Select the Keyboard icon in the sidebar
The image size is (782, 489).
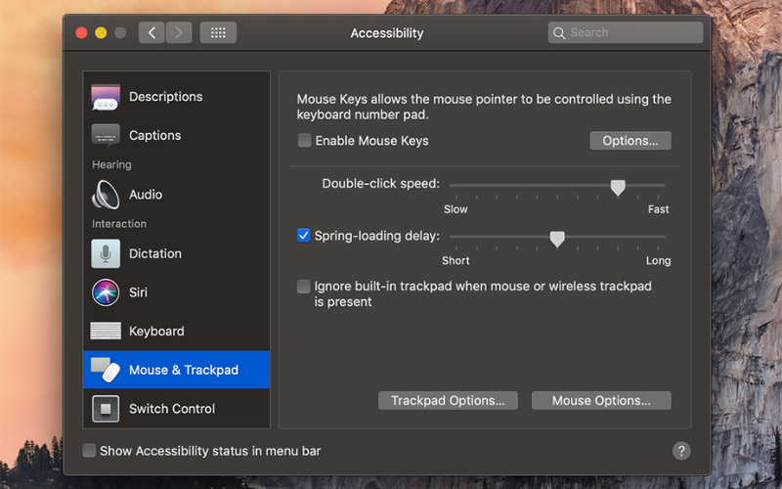106,331
